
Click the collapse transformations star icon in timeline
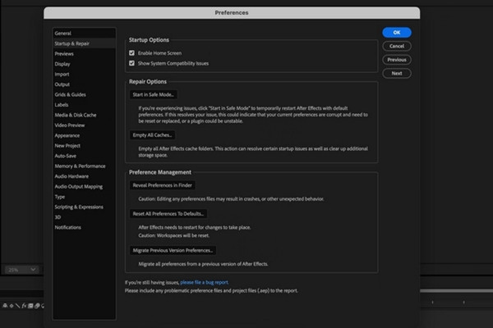tap(12, 305)
